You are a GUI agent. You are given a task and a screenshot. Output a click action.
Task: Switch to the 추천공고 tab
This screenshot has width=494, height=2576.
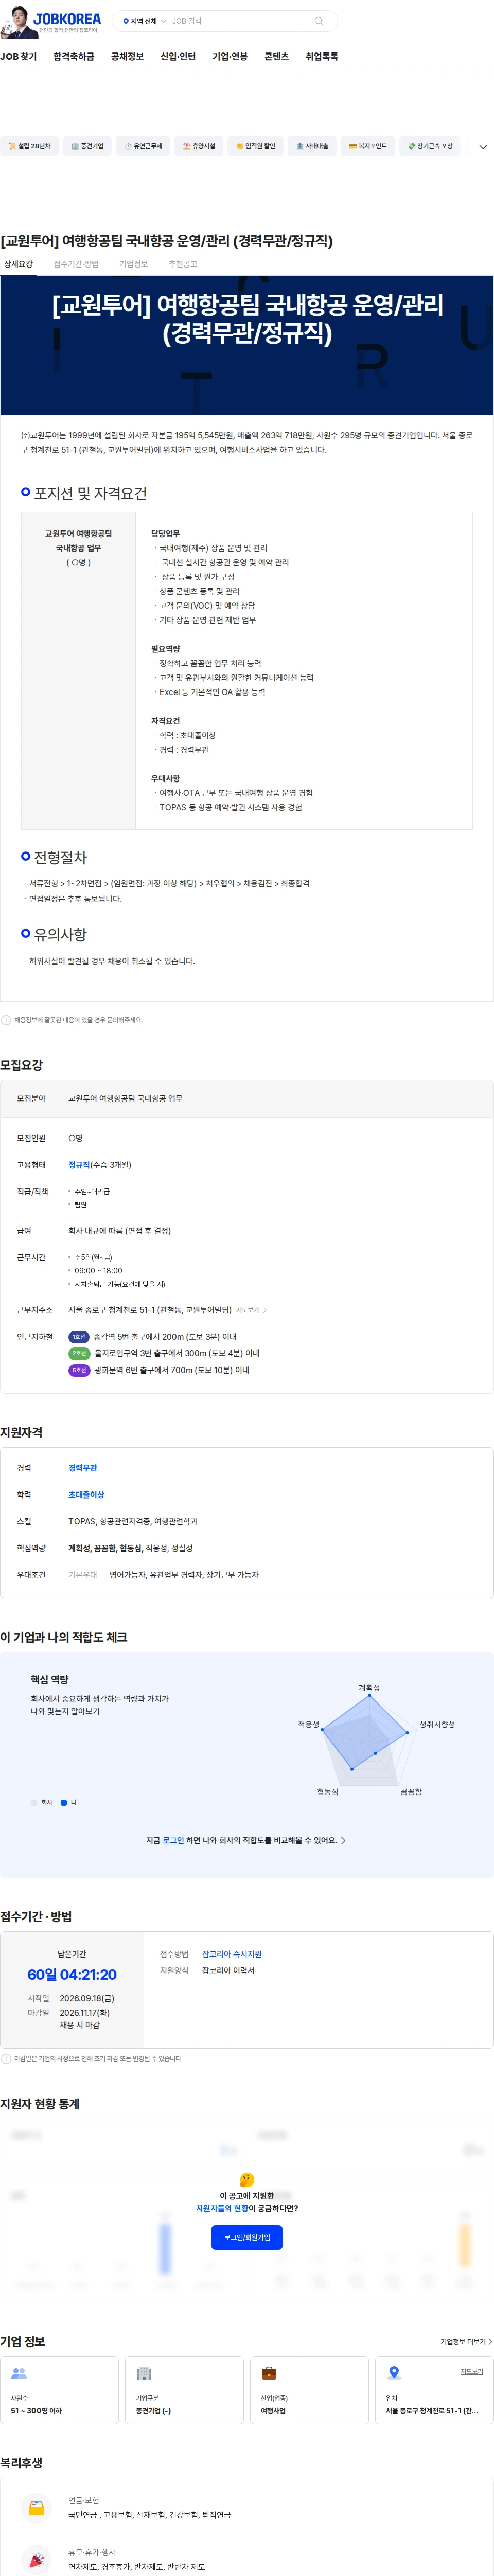coord(183,264)
